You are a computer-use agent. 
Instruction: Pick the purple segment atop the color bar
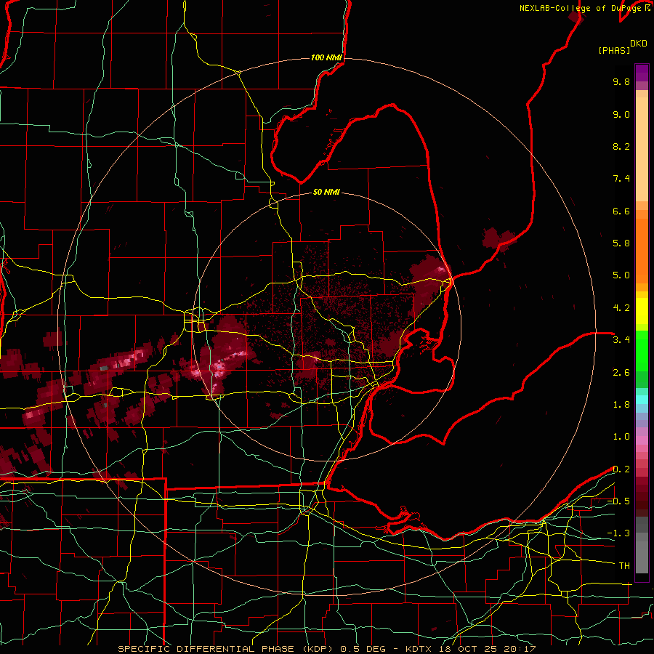click(x=642, y=73)
